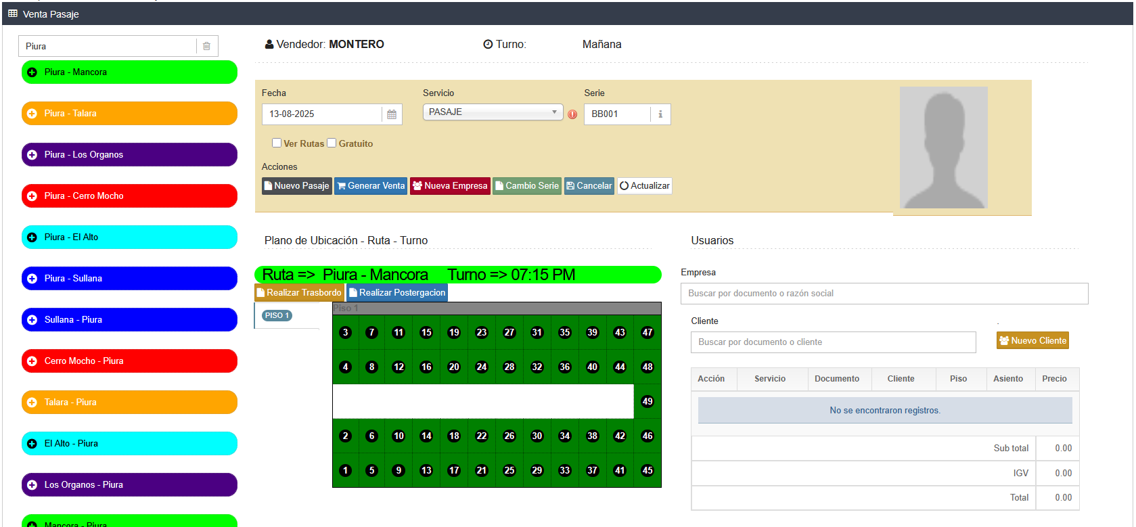Viewport: 1136px width, 527px height.
Task: Expand the El Alto - Piura plus icon
Action: click(32, 444)
